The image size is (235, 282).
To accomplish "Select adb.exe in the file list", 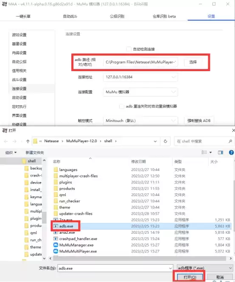I will 66,226.
